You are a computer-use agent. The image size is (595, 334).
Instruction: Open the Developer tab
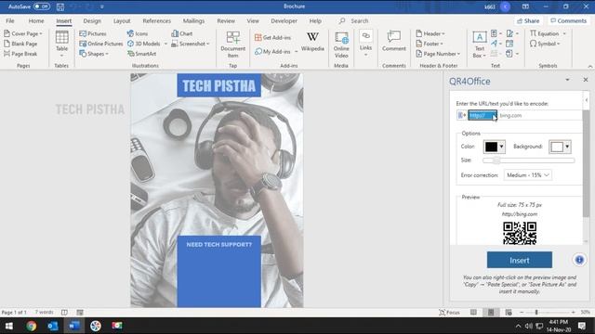point(284,20)
